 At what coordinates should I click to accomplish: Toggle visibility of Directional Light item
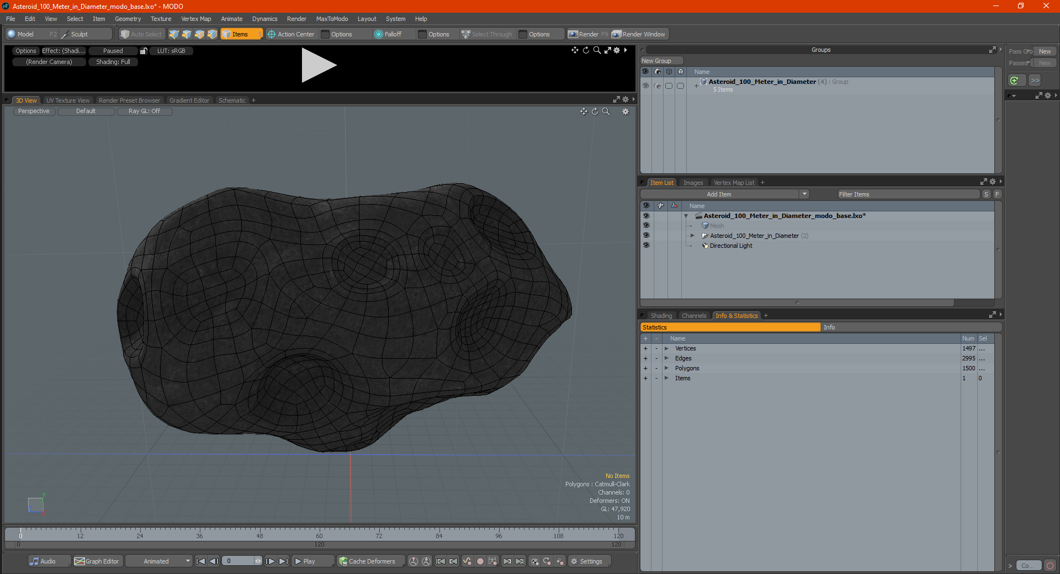pos(646,246)
